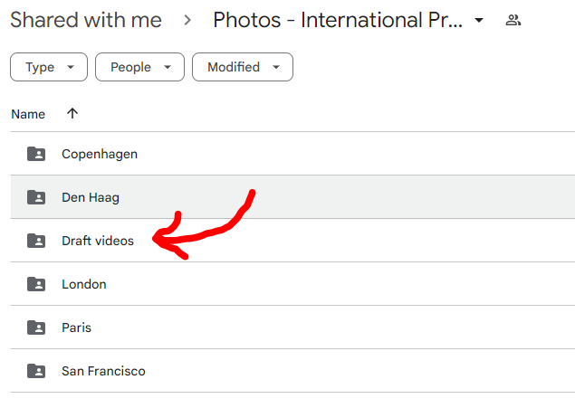The image size is (575, 408).
Task: Open the People filter dropdown
Action: 140,67
